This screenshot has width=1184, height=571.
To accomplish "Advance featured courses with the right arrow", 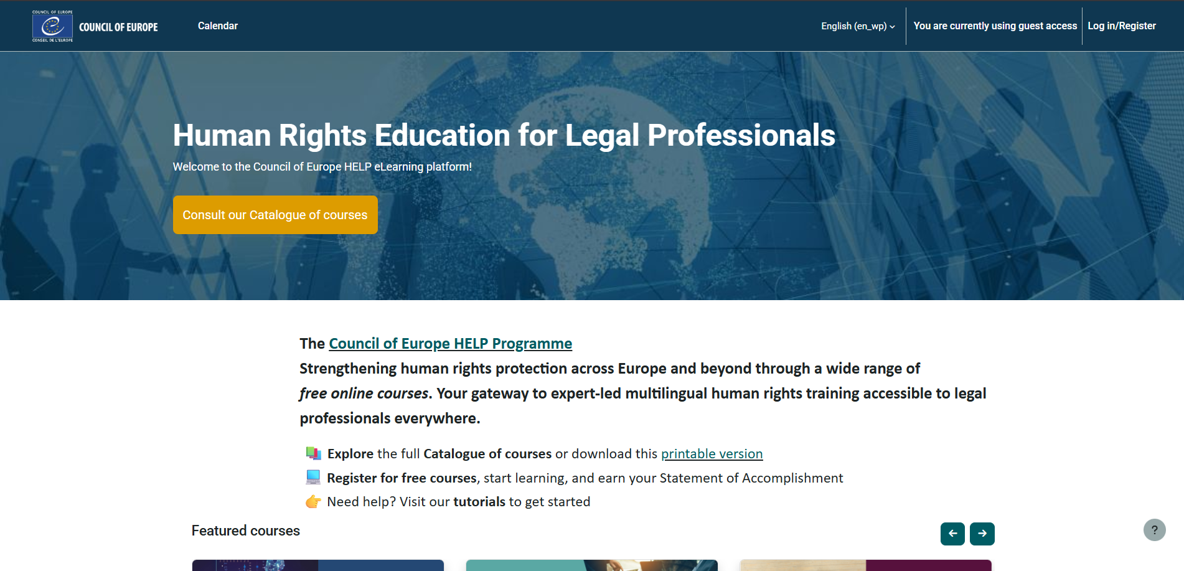I will (982, 534).
